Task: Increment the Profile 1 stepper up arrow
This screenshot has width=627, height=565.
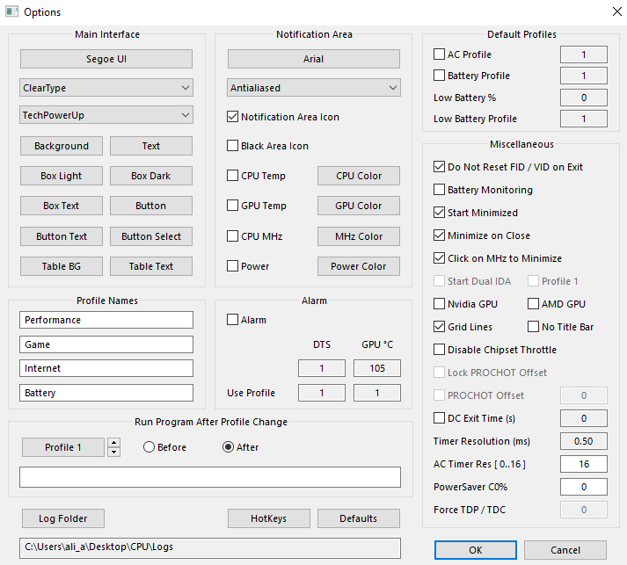Action: coord(114,443)
